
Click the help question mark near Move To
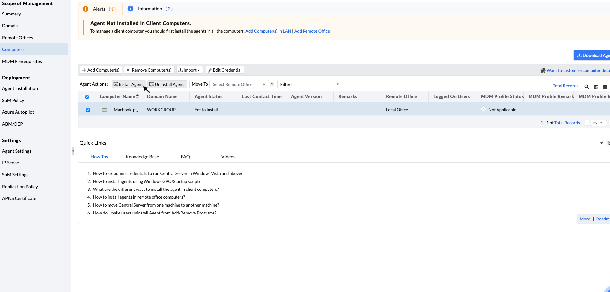pyautogui.click(x=272, y=84)
